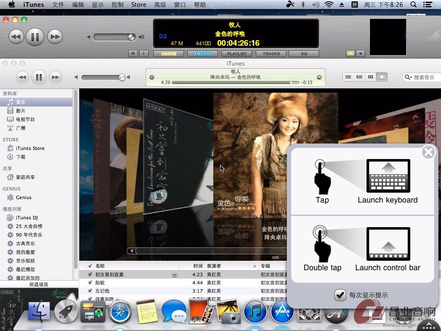
Task: Open the 控制 menu
Action: pos(117,4)
